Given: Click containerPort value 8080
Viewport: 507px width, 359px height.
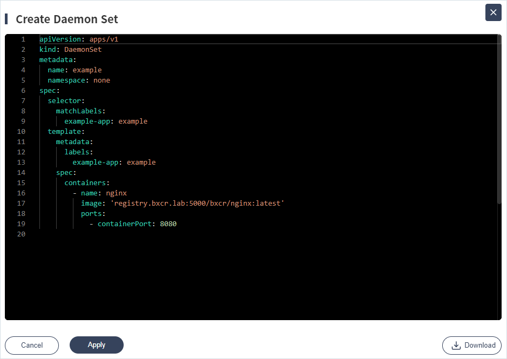Looking at the screenshot, I should pyautogui.click(x=168, y=224).
